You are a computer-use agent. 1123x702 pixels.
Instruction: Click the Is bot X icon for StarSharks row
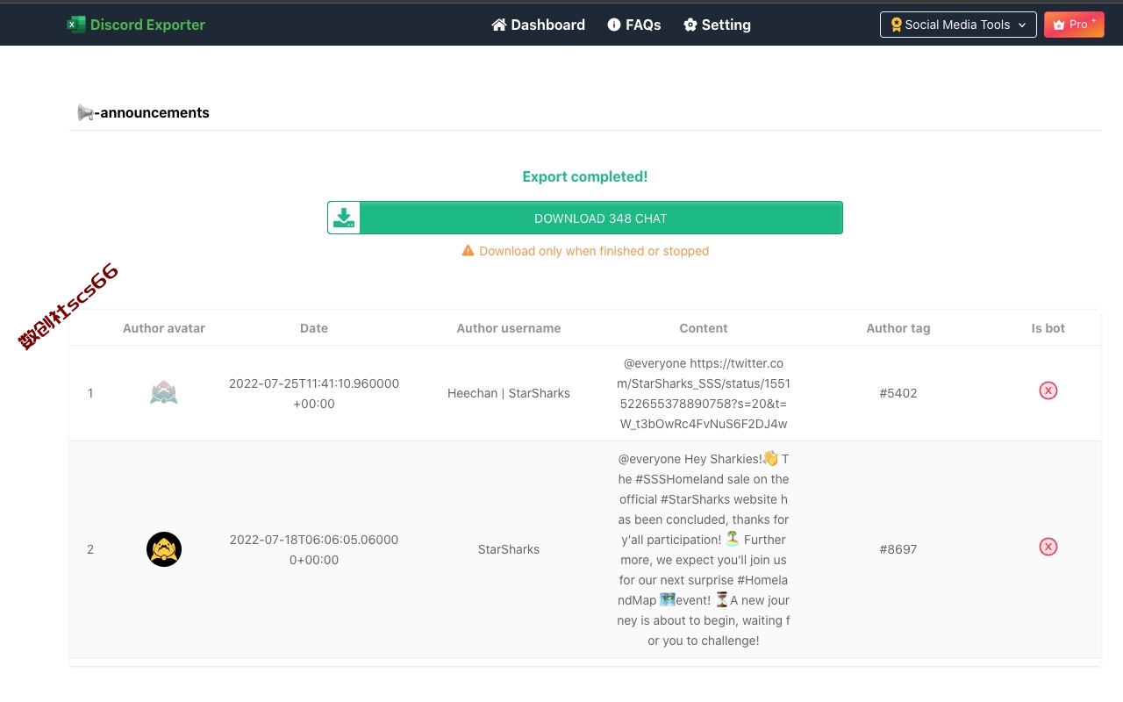coord(1048,547)
